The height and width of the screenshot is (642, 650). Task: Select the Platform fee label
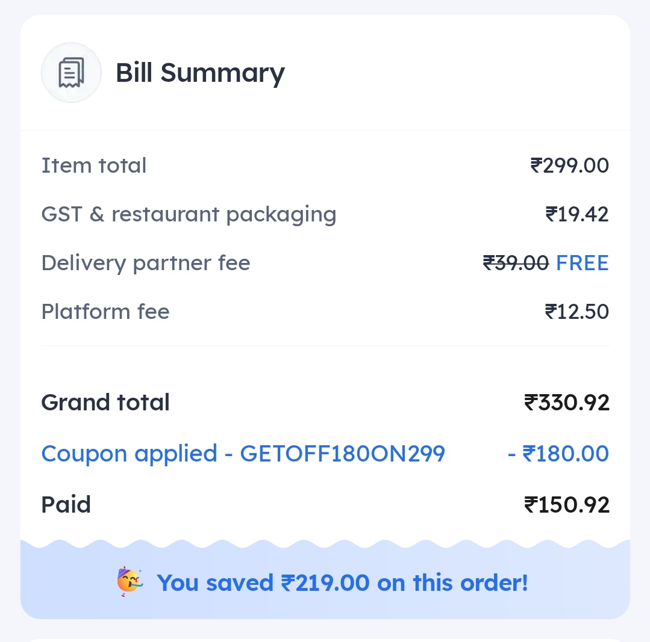105,312
